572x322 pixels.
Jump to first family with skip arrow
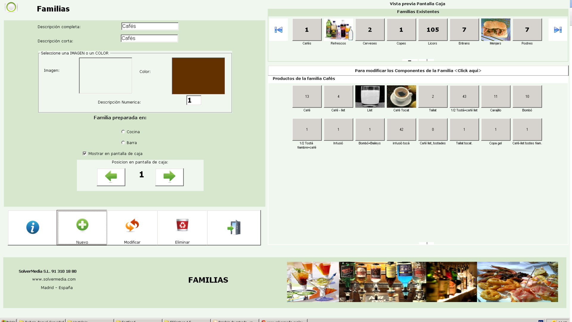pos(278,30)
